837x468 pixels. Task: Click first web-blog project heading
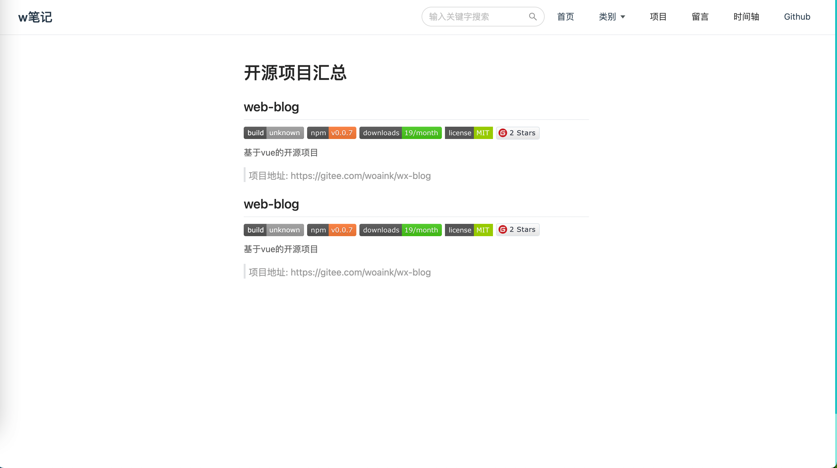(x=271, y=107)
